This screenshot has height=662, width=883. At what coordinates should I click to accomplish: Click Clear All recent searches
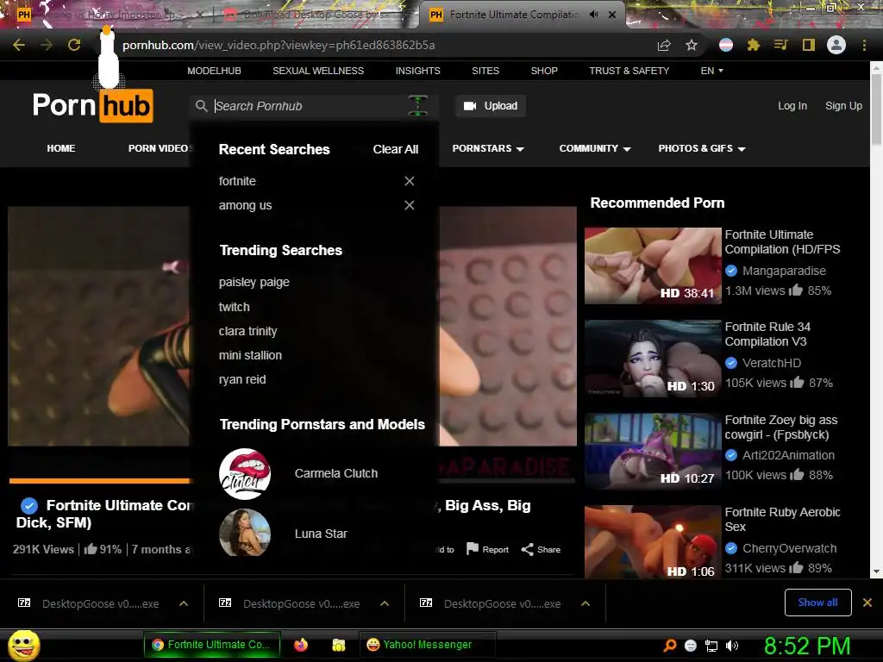pyautogui.click(x=395, y=149)
